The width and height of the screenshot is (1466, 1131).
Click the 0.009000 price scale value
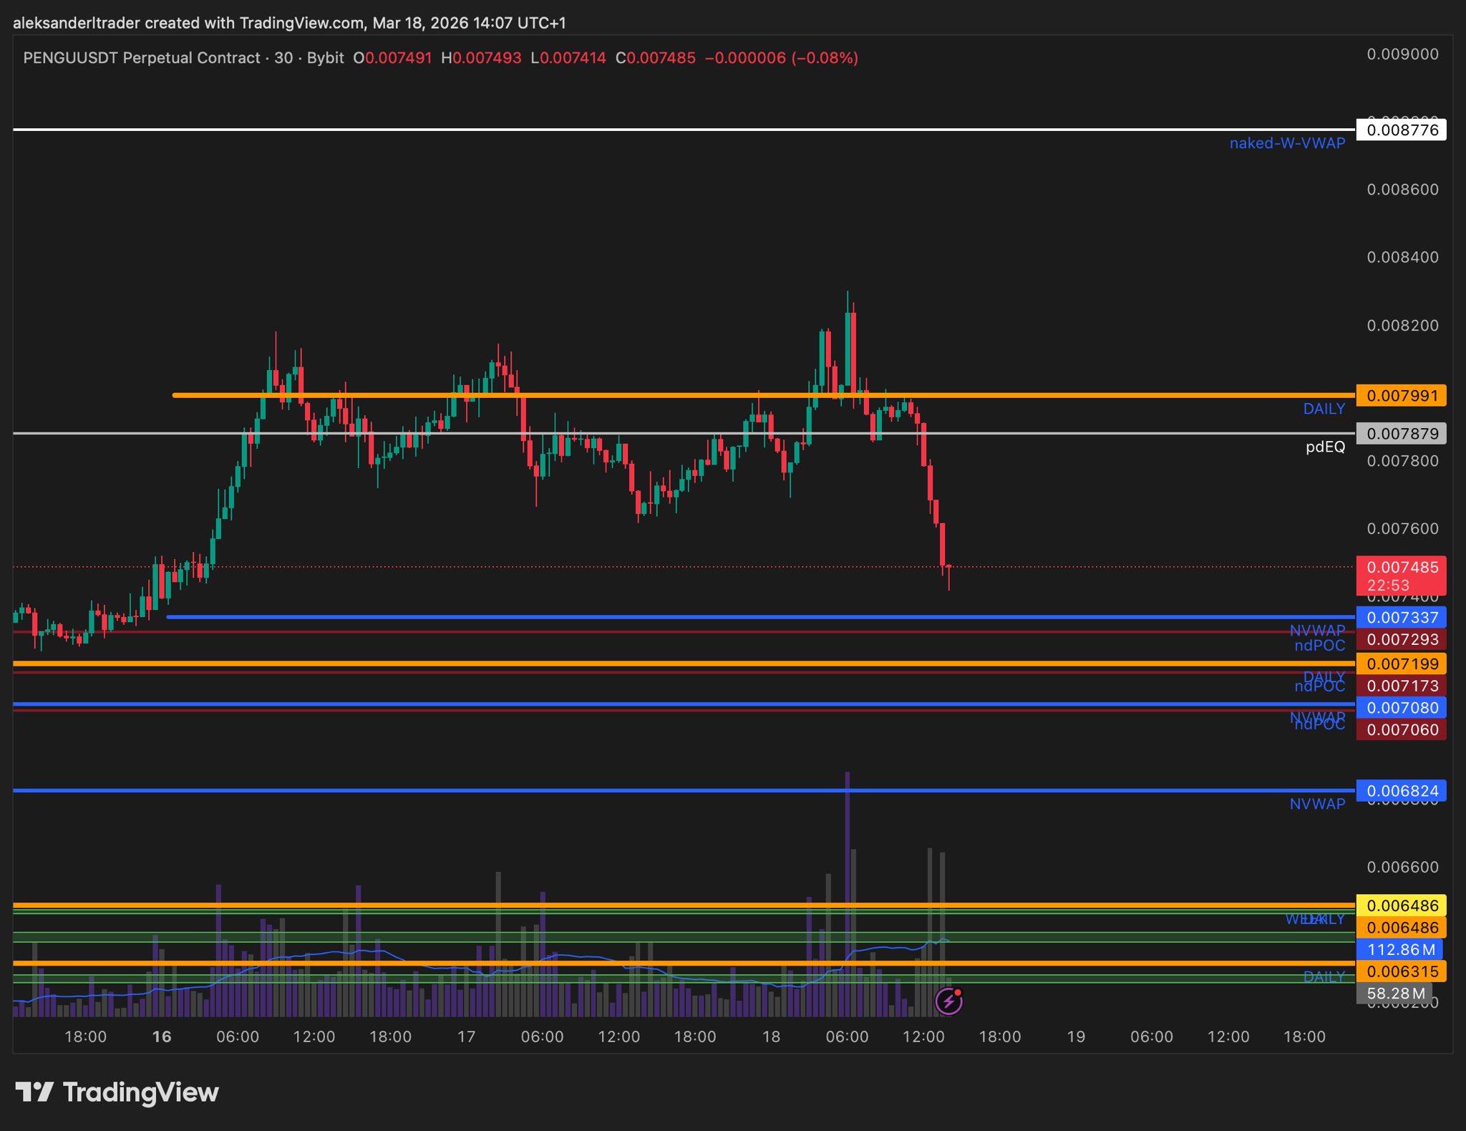tap(1402, 54)
